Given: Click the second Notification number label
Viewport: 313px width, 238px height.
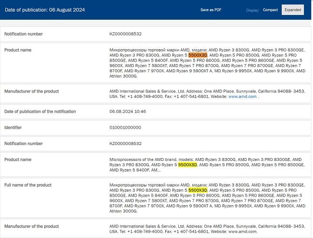Looking at the screenshot, I should 24,144.
